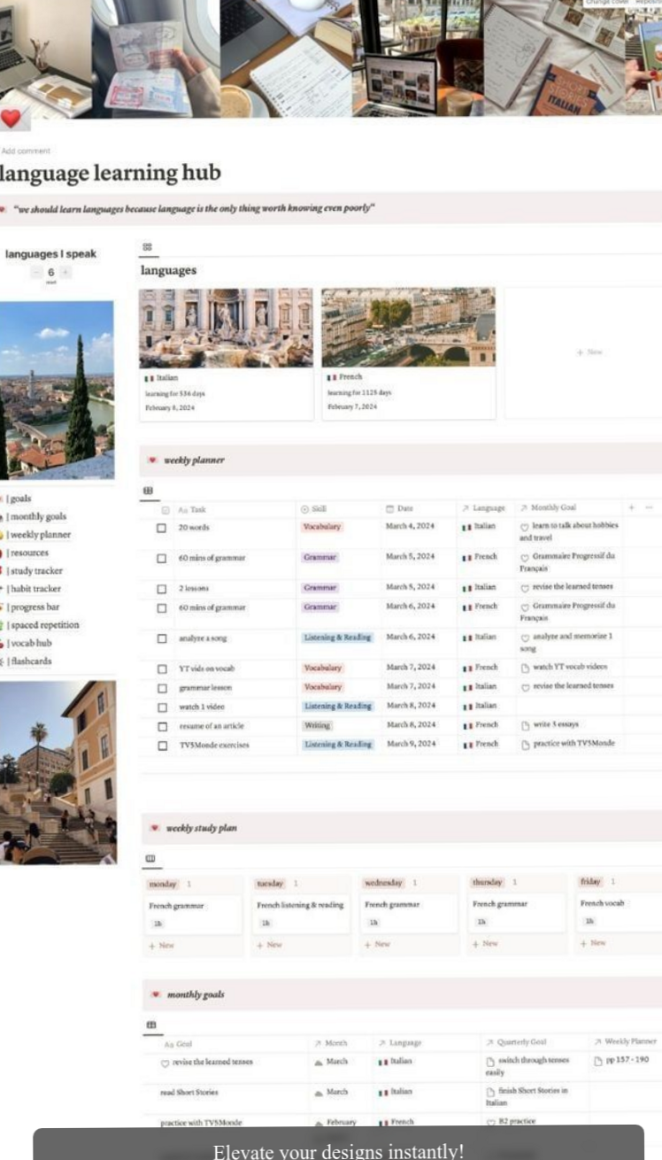662x1160 pixels.
Task: Check the '20 words' task checkbox
Action: [x=161, y=528]
